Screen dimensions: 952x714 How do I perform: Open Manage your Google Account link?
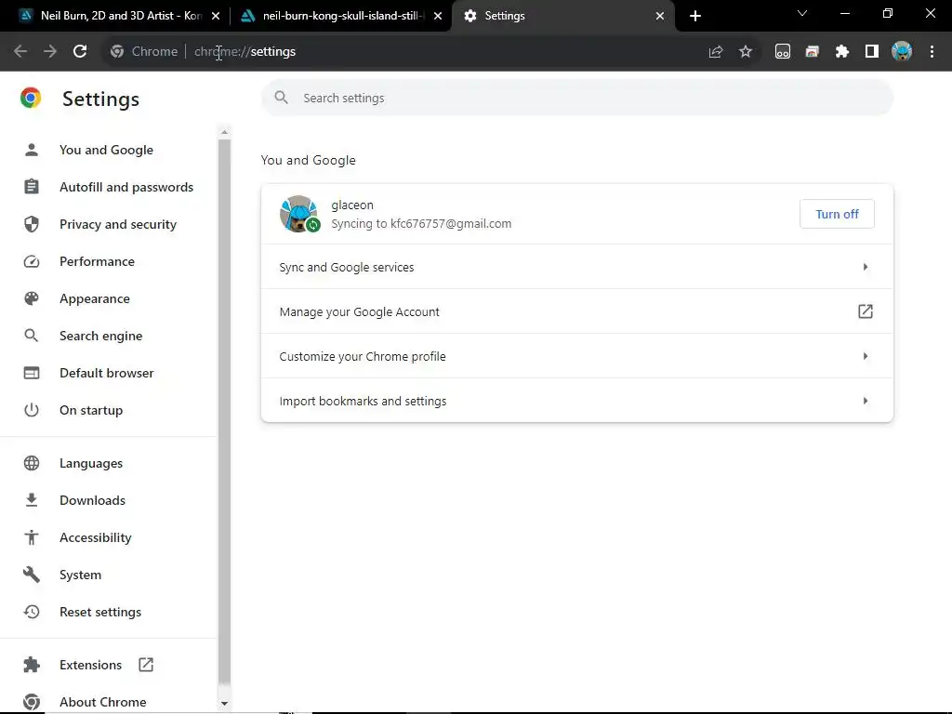tap(576, 311)
